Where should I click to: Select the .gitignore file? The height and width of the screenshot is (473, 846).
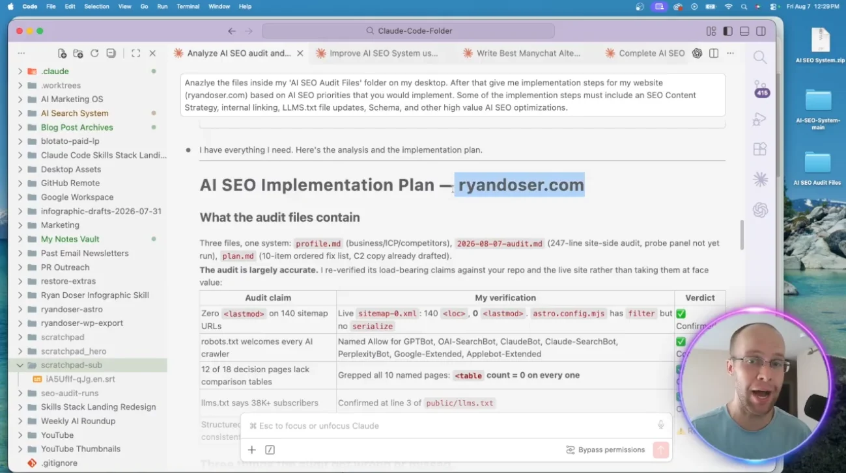point(59,463)
